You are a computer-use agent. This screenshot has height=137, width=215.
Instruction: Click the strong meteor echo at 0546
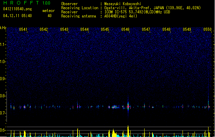pyautogui.click(x=128, y=106)
